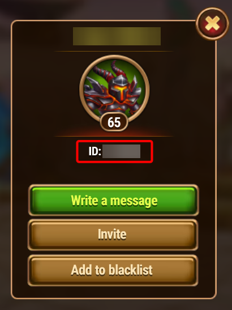The image size is (232, 310).
Task: Select Add to blacklist
Action: 113,270
